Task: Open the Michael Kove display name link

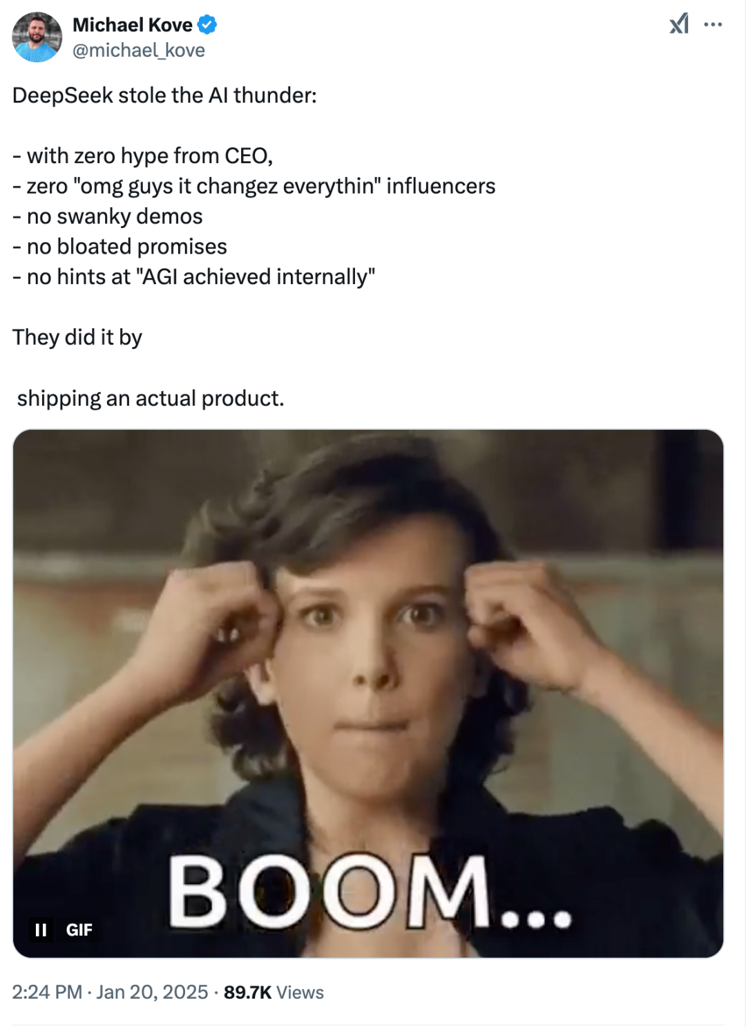Action: [x=133, y=25]
